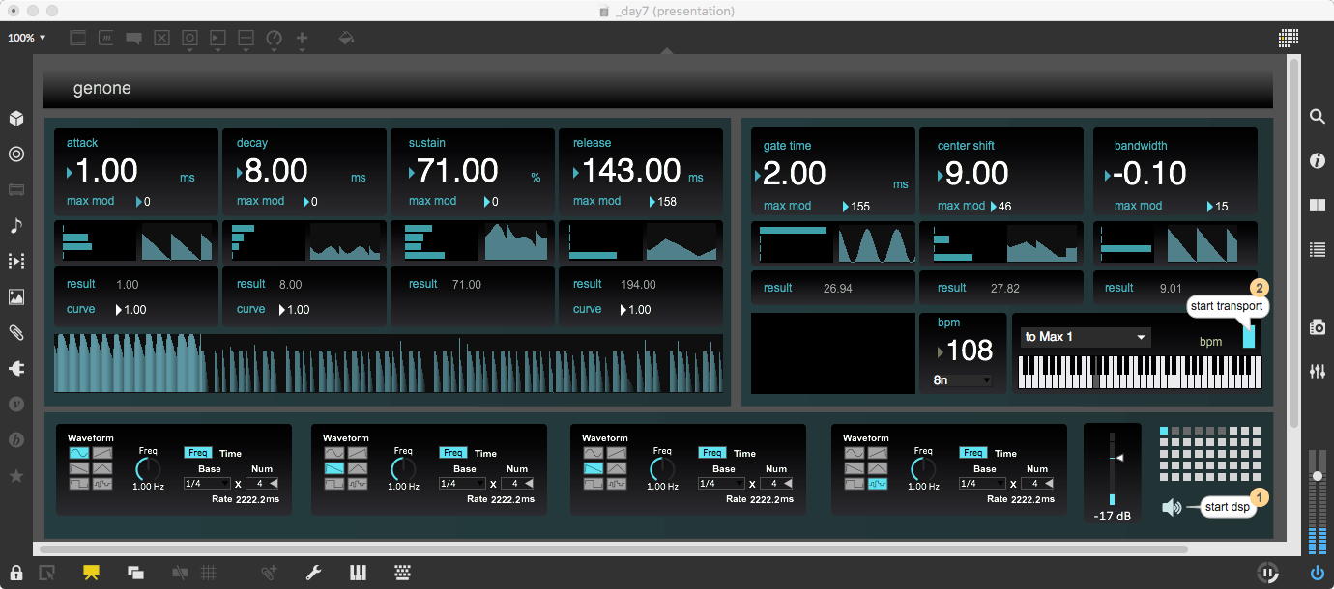Select Time mode in the second LFO panel
This screenshot has width=1334, height=589.
point(486,453)
